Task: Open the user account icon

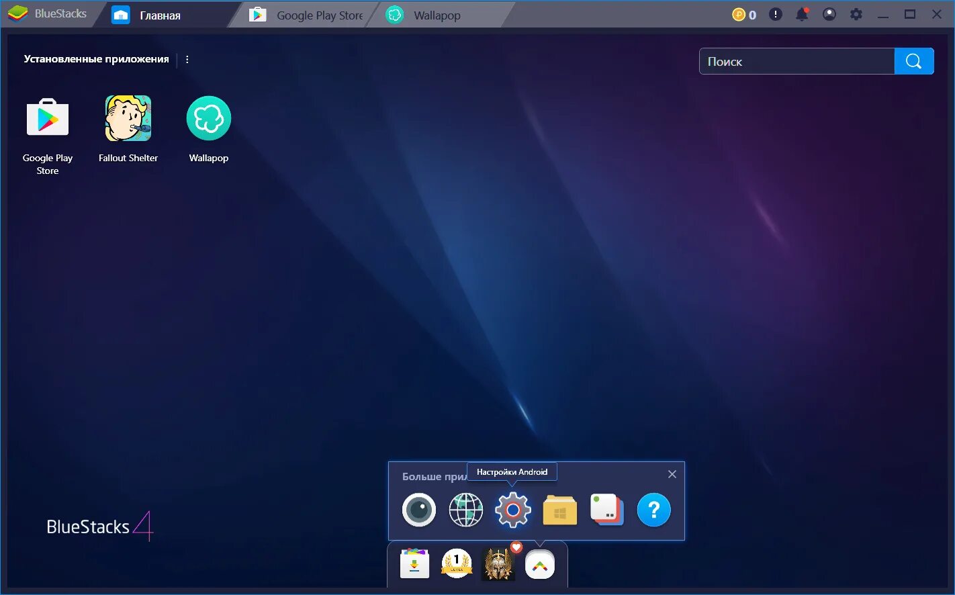Action: point(829,14)
